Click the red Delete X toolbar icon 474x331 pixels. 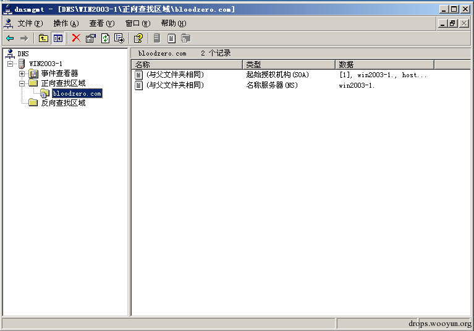pyautogui.click(x=76, y=38)
